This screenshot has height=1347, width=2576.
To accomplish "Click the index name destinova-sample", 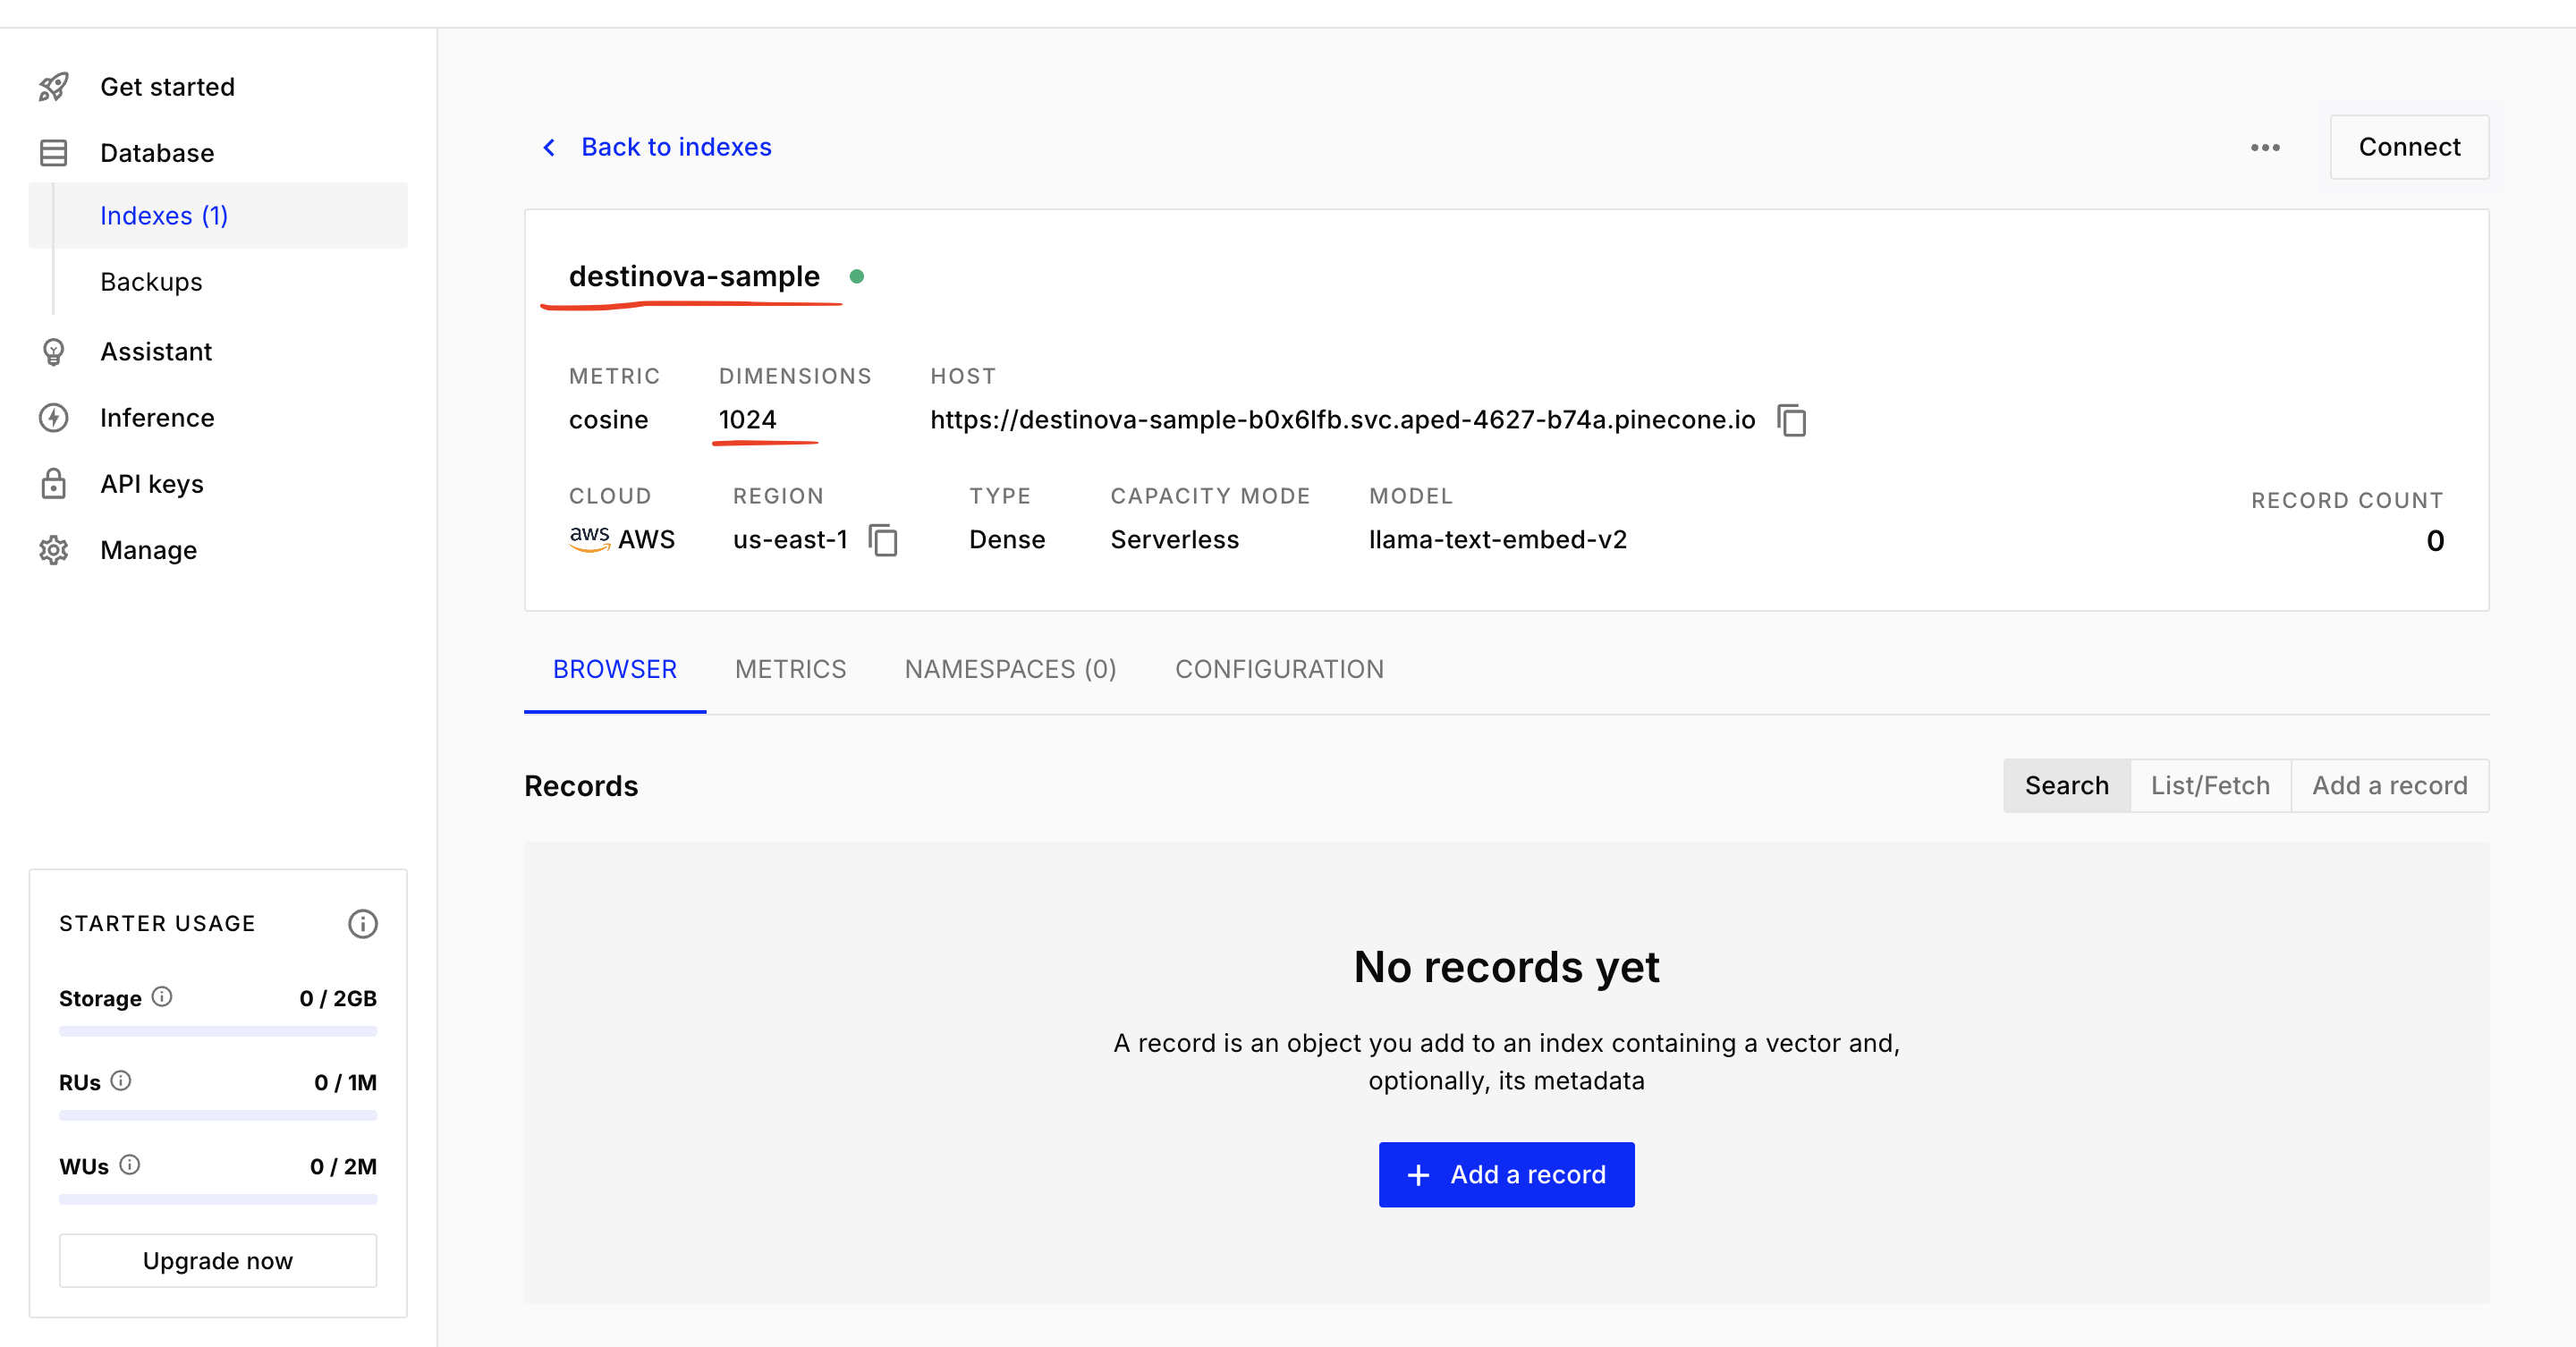I will point(694,276).
